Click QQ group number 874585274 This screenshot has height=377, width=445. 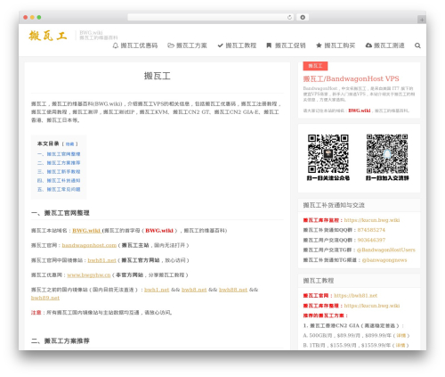(371, 230)
